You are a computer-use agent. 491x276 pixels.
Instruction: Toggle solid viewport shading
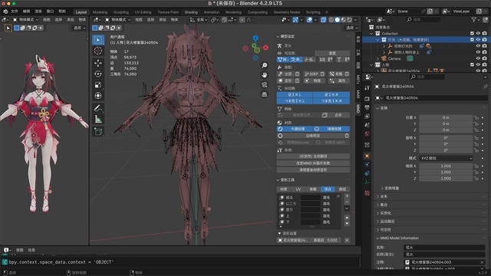[338, 20]
